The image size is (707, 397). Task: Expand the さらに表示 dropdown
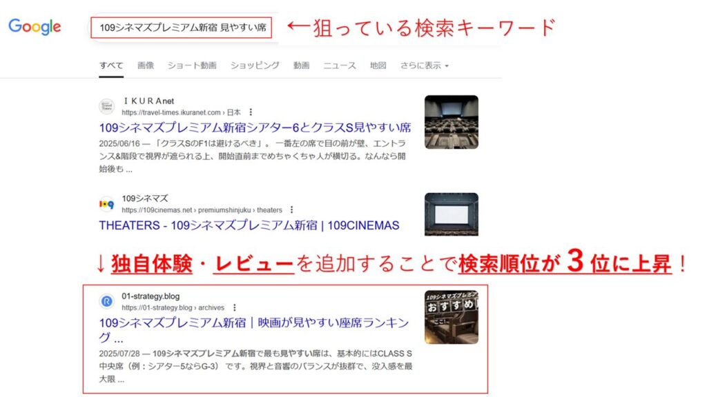coord(425,65)
